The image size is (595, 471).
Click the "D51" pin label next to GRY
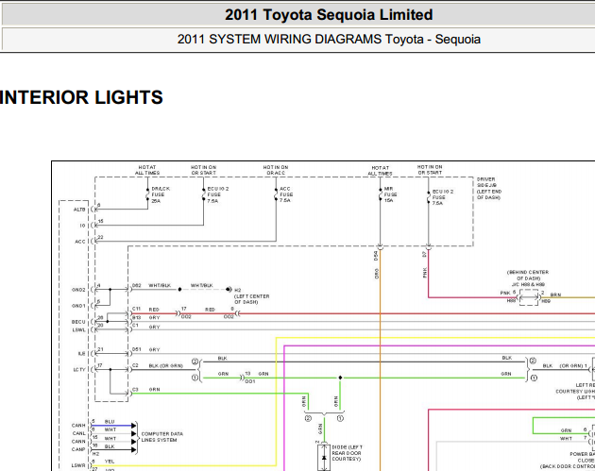point(137,349)
